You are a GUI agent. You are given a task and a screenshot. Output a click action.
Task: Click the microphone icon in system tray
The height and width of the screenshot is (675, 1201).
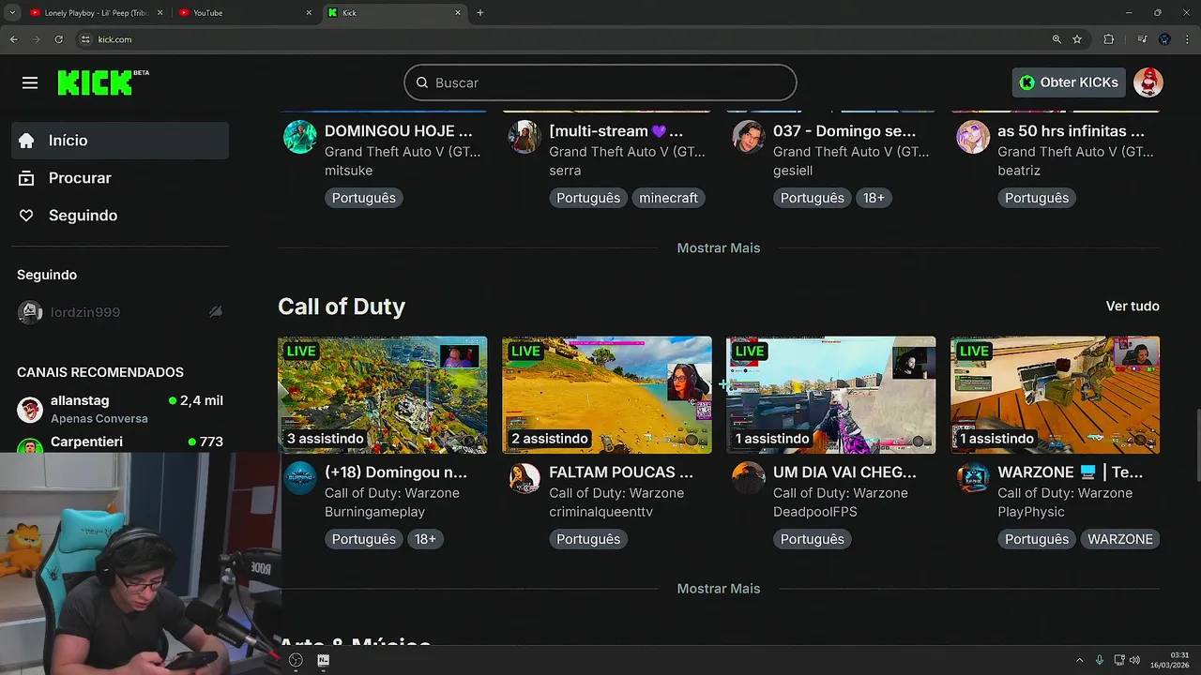[1099, 660]
